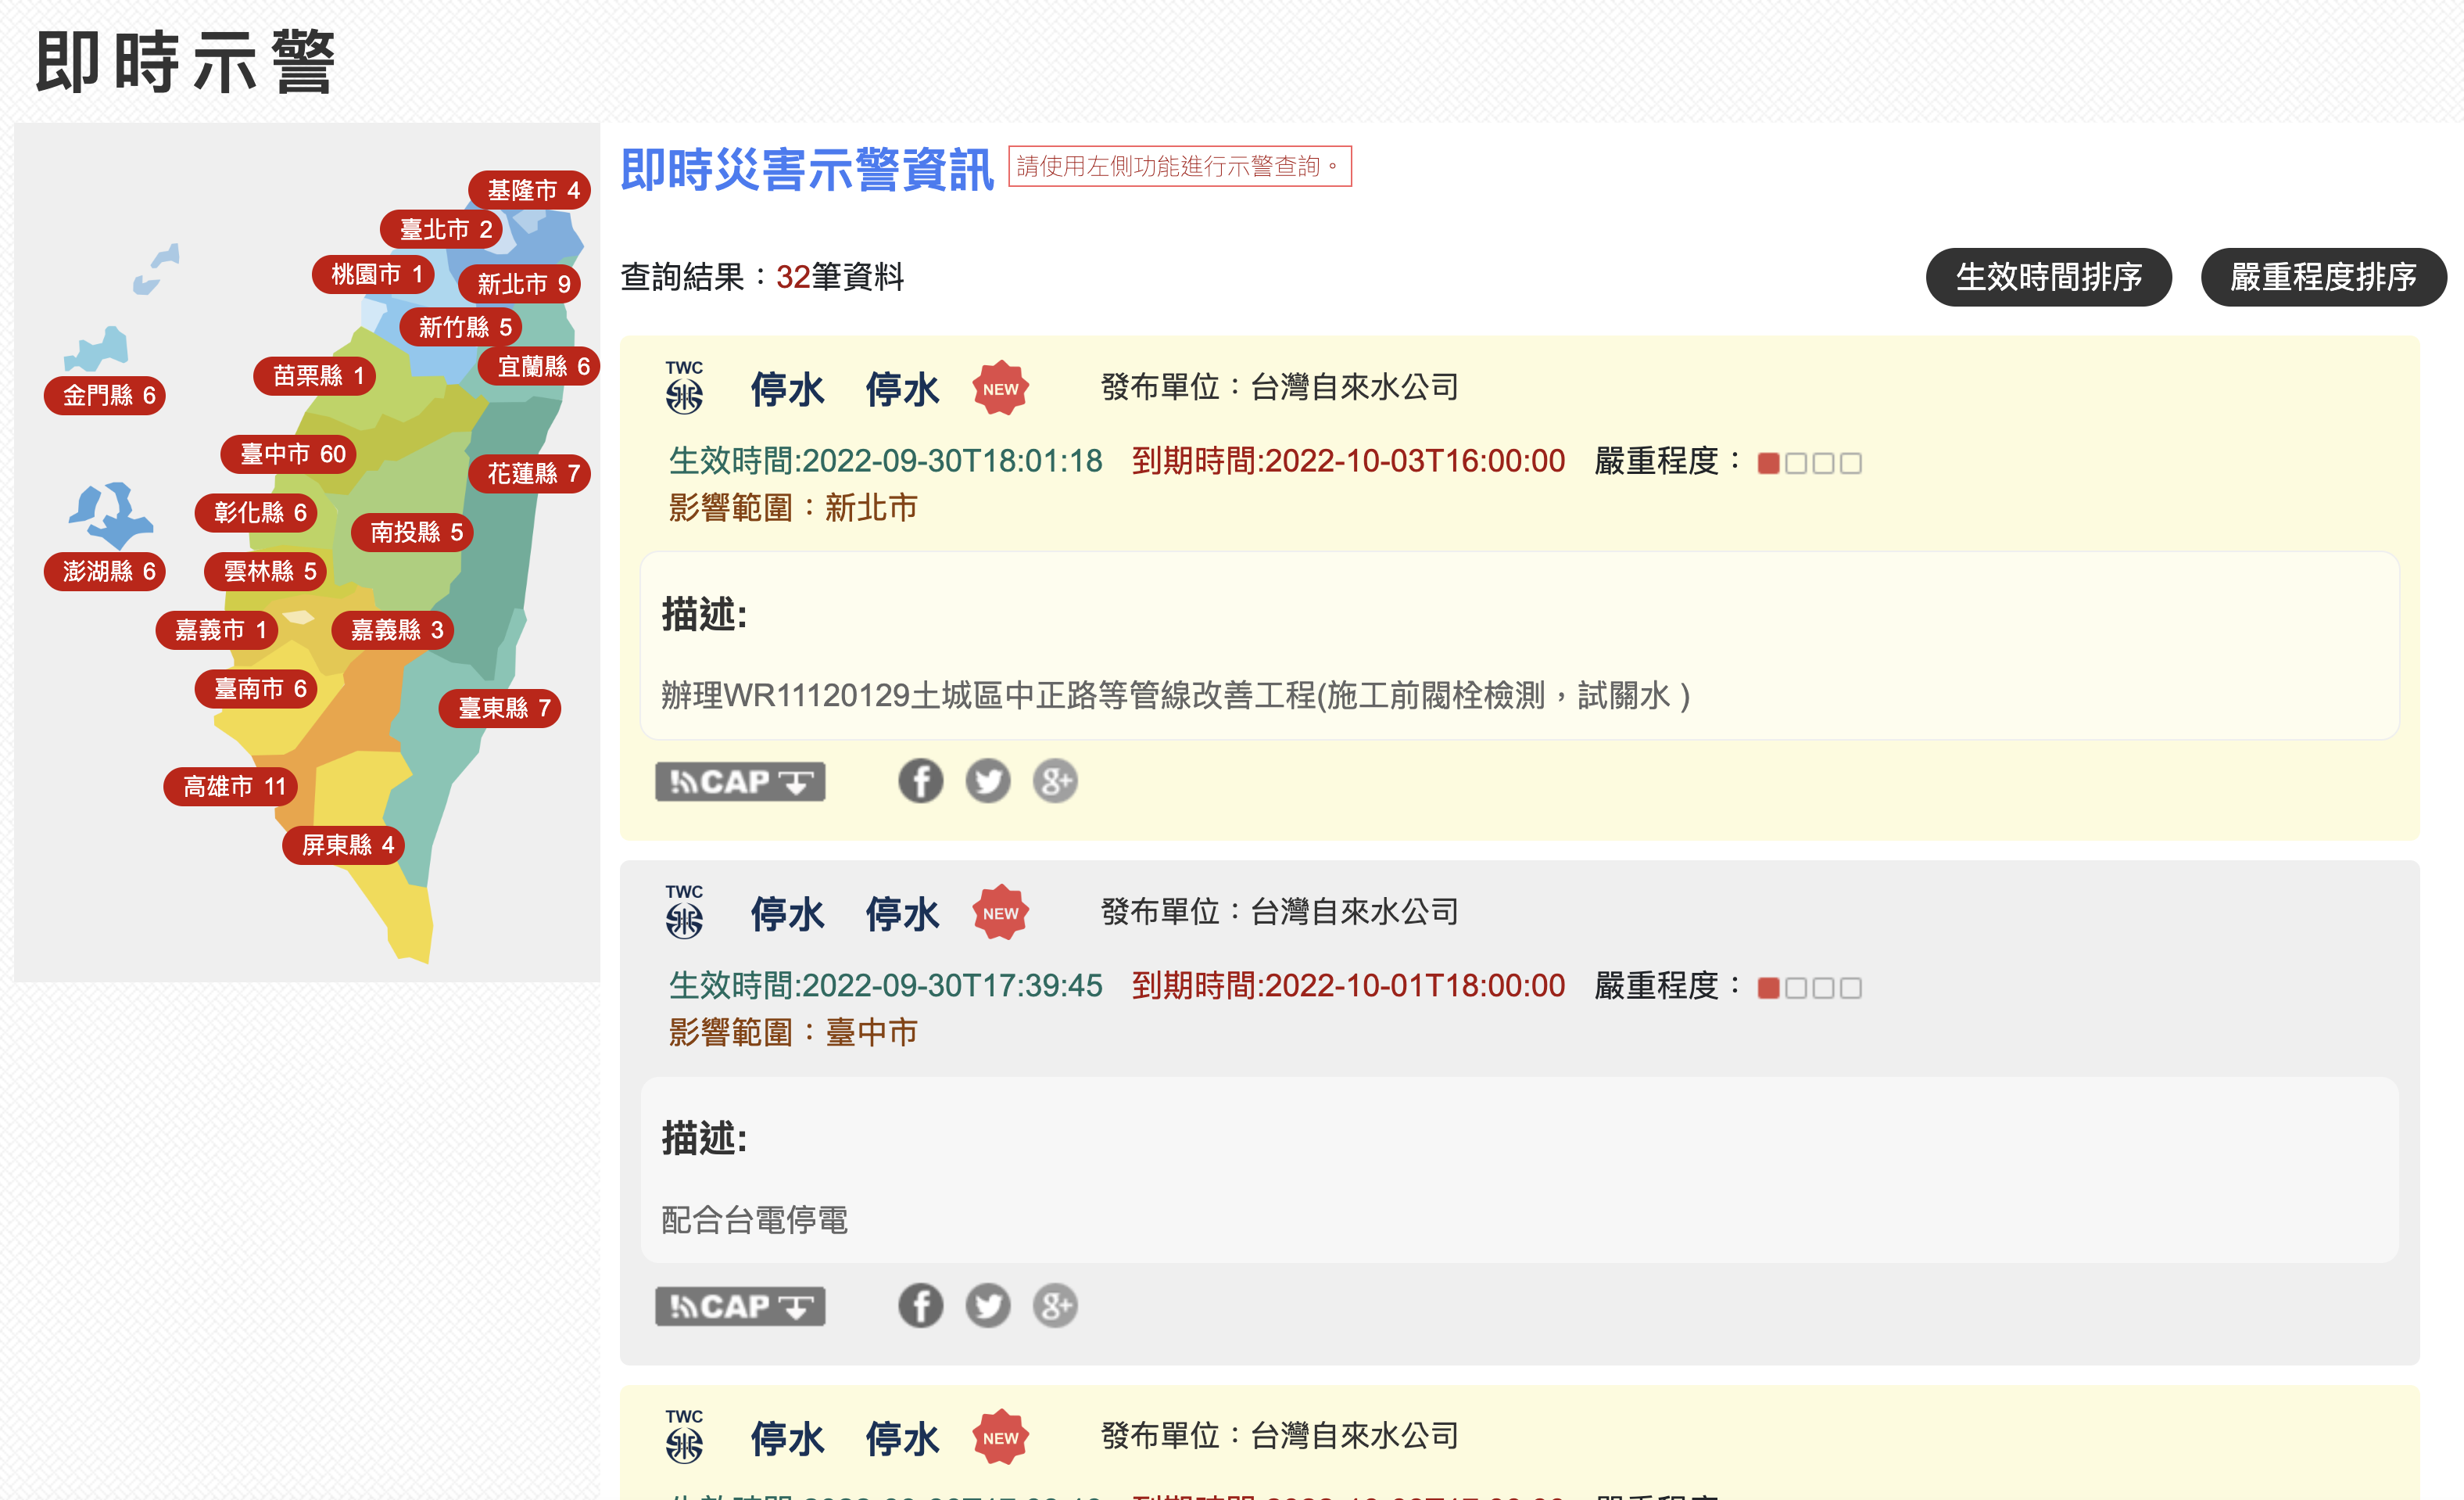
Task: Download CAP file for the 新北市 alert
Action: 740,781
